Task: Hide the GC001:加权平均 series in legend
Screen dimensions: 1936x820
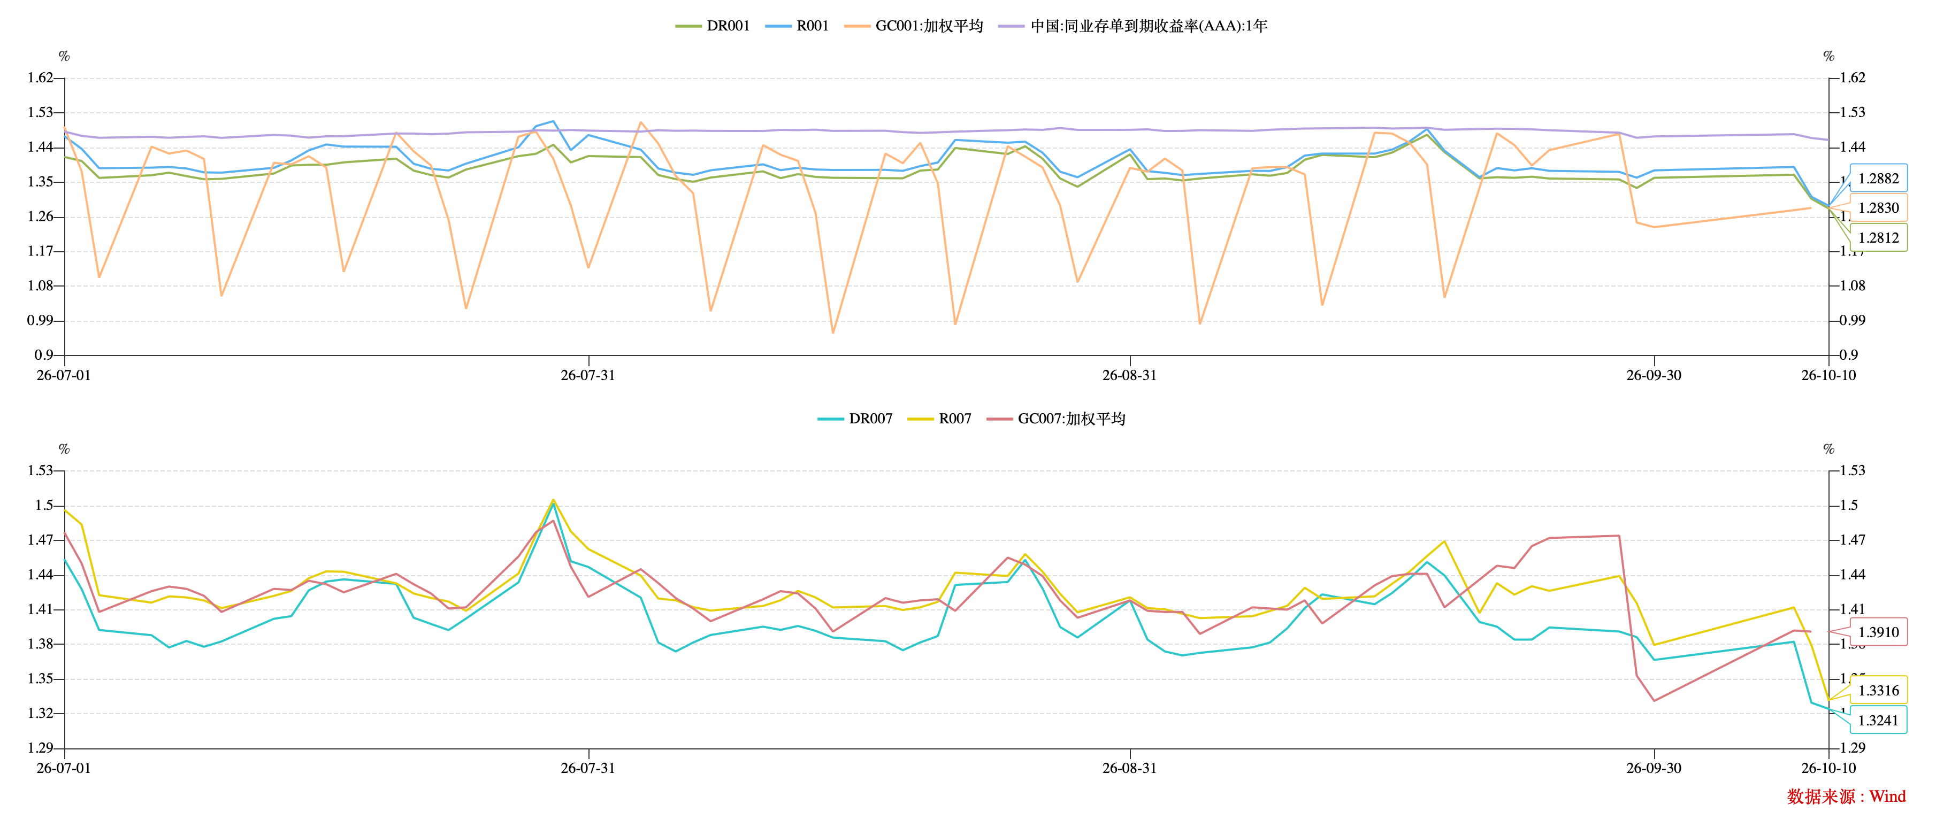Action: tap(913, 26)
